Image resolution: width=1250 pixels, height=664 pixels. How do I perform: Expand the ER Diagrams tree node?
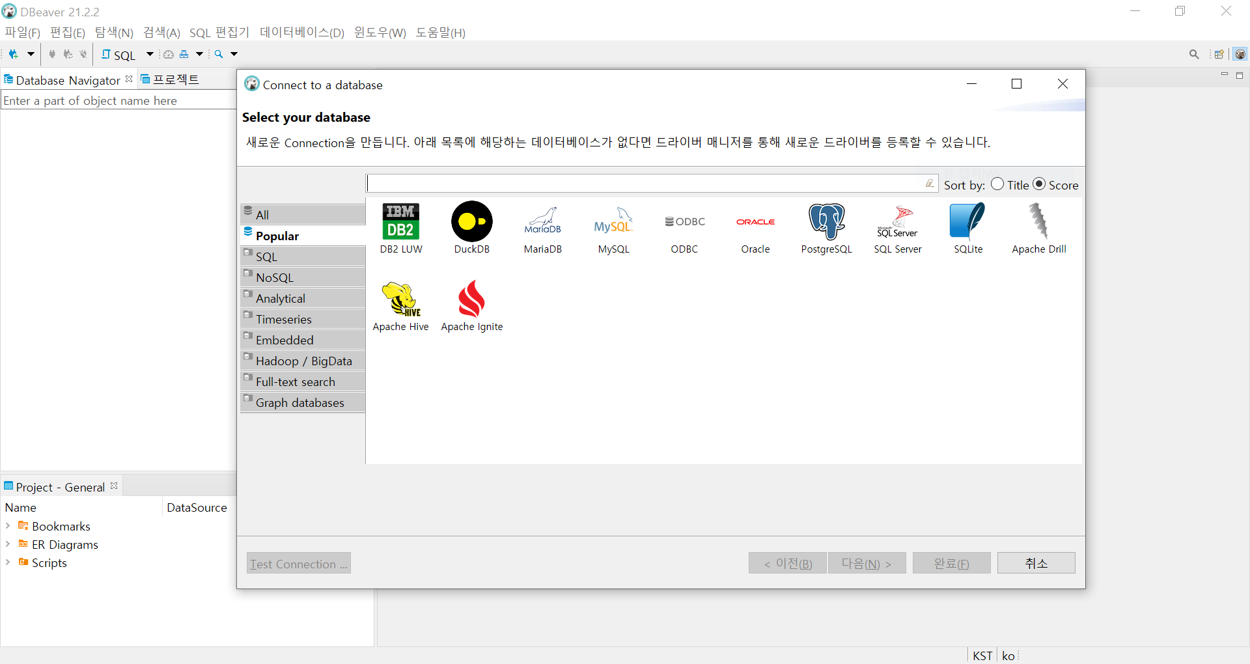(x=8, y=544)
